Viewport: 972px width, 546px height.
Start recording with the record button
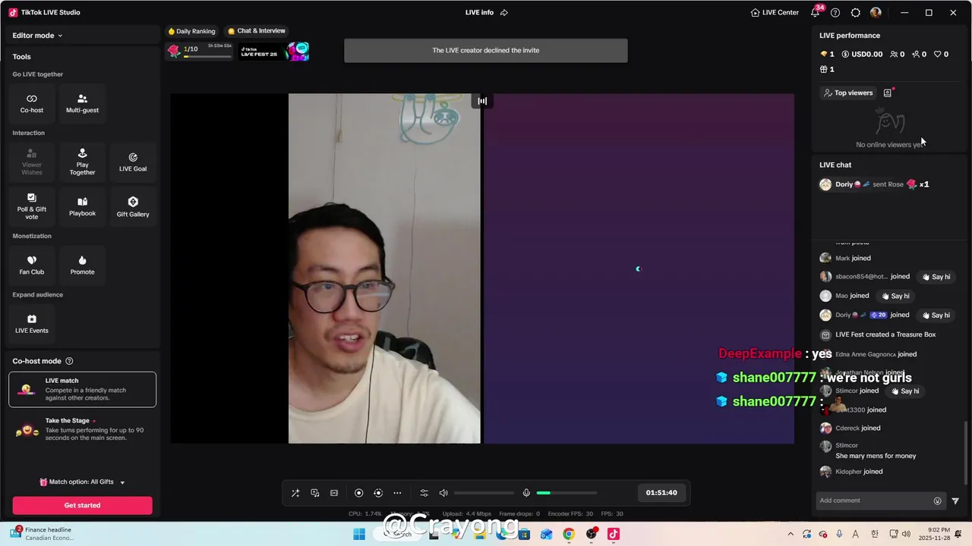(359, 493)
